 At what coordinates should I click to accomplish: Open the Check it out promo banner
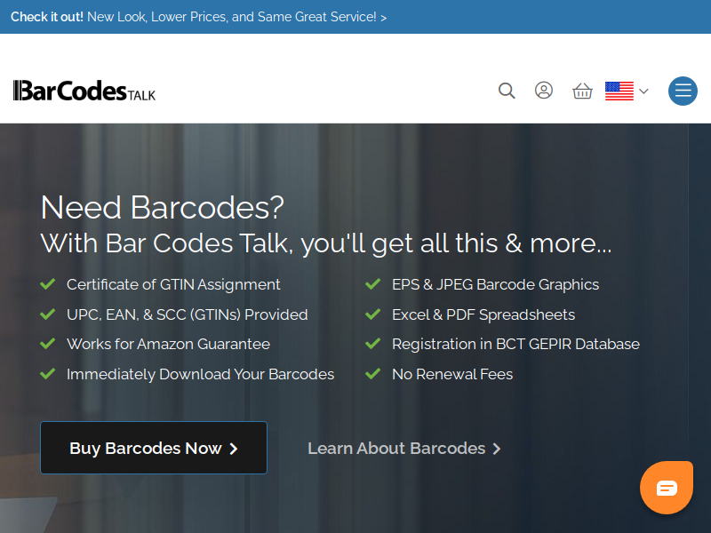click(x=198, y=17)
